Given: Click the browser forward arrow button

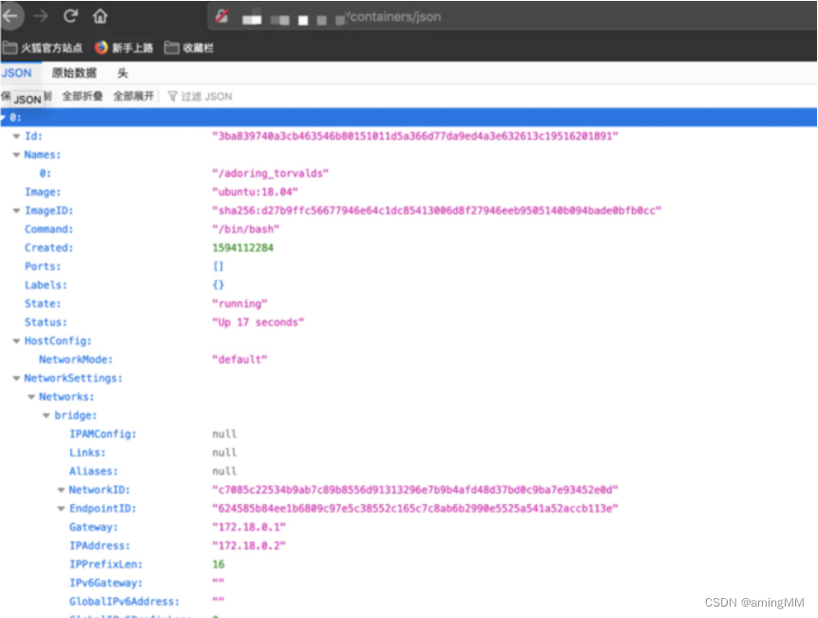Looking at the screenshot, I should point(41,16).
